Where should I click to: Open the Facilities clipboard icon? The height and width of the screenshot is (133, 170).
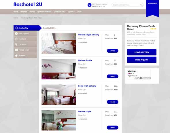(x=16, y=39)
